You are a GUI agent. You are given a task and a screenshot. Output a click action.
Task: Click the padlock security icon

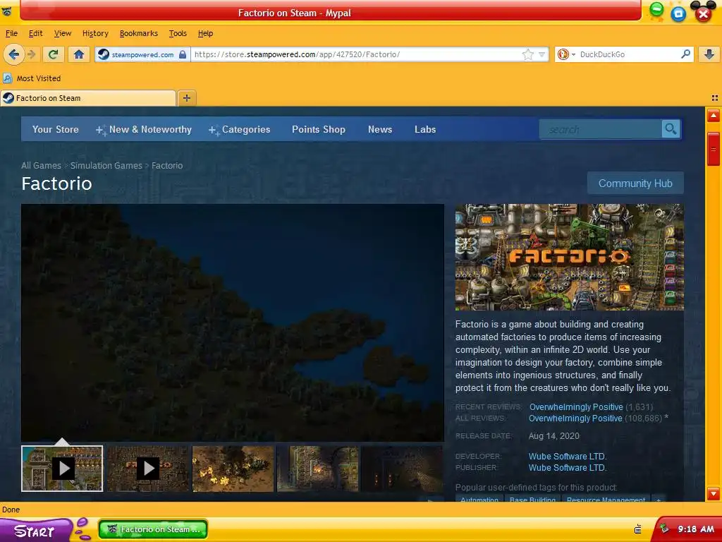(183, 54)
